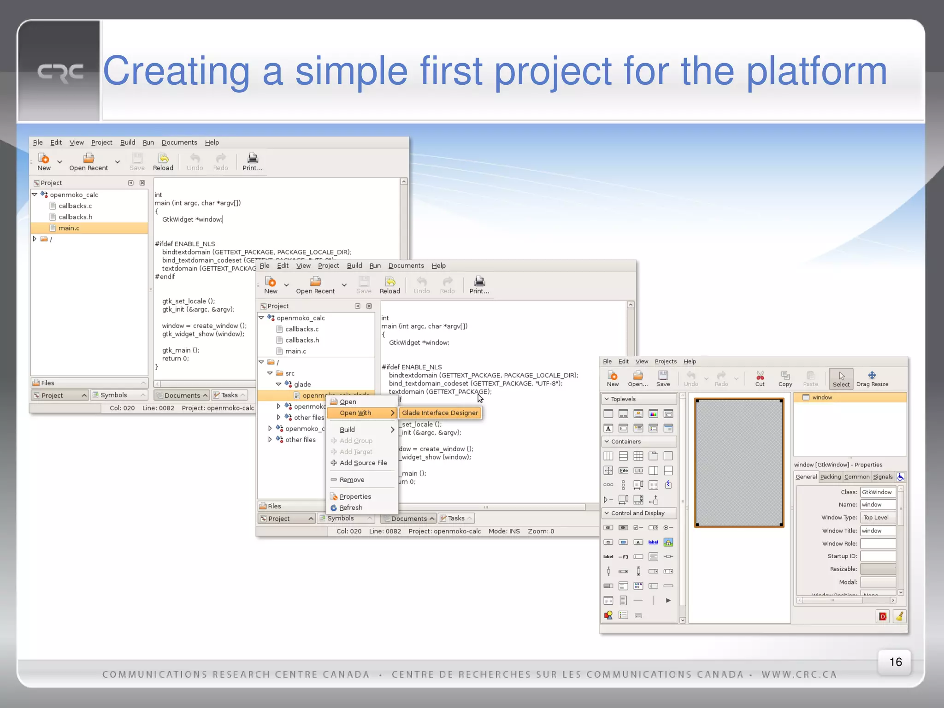Screen dimensions: 944x708
Task: Click the Tasks tab in back window
Action: (230, 395)
